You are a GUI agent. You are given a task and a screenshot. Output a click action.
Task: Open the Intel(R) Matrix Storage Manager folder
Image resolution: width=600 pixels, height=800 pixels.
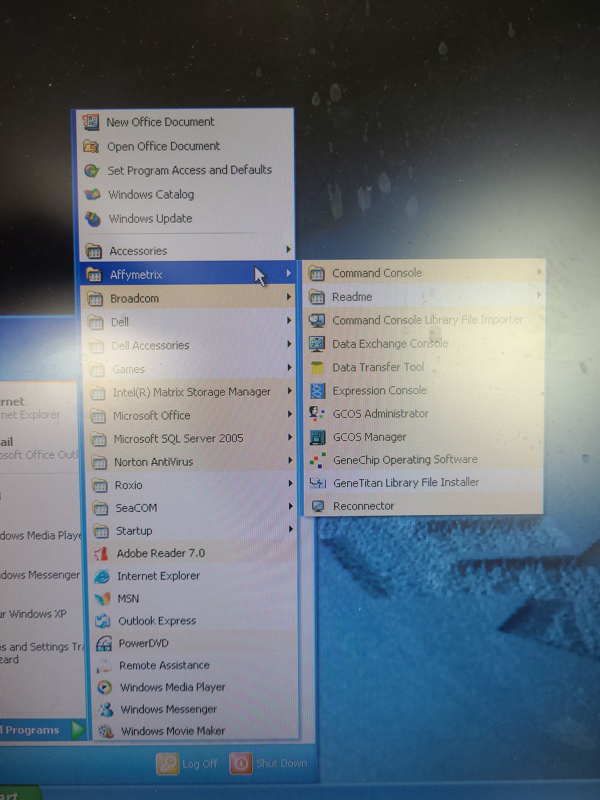click(191, 392)
